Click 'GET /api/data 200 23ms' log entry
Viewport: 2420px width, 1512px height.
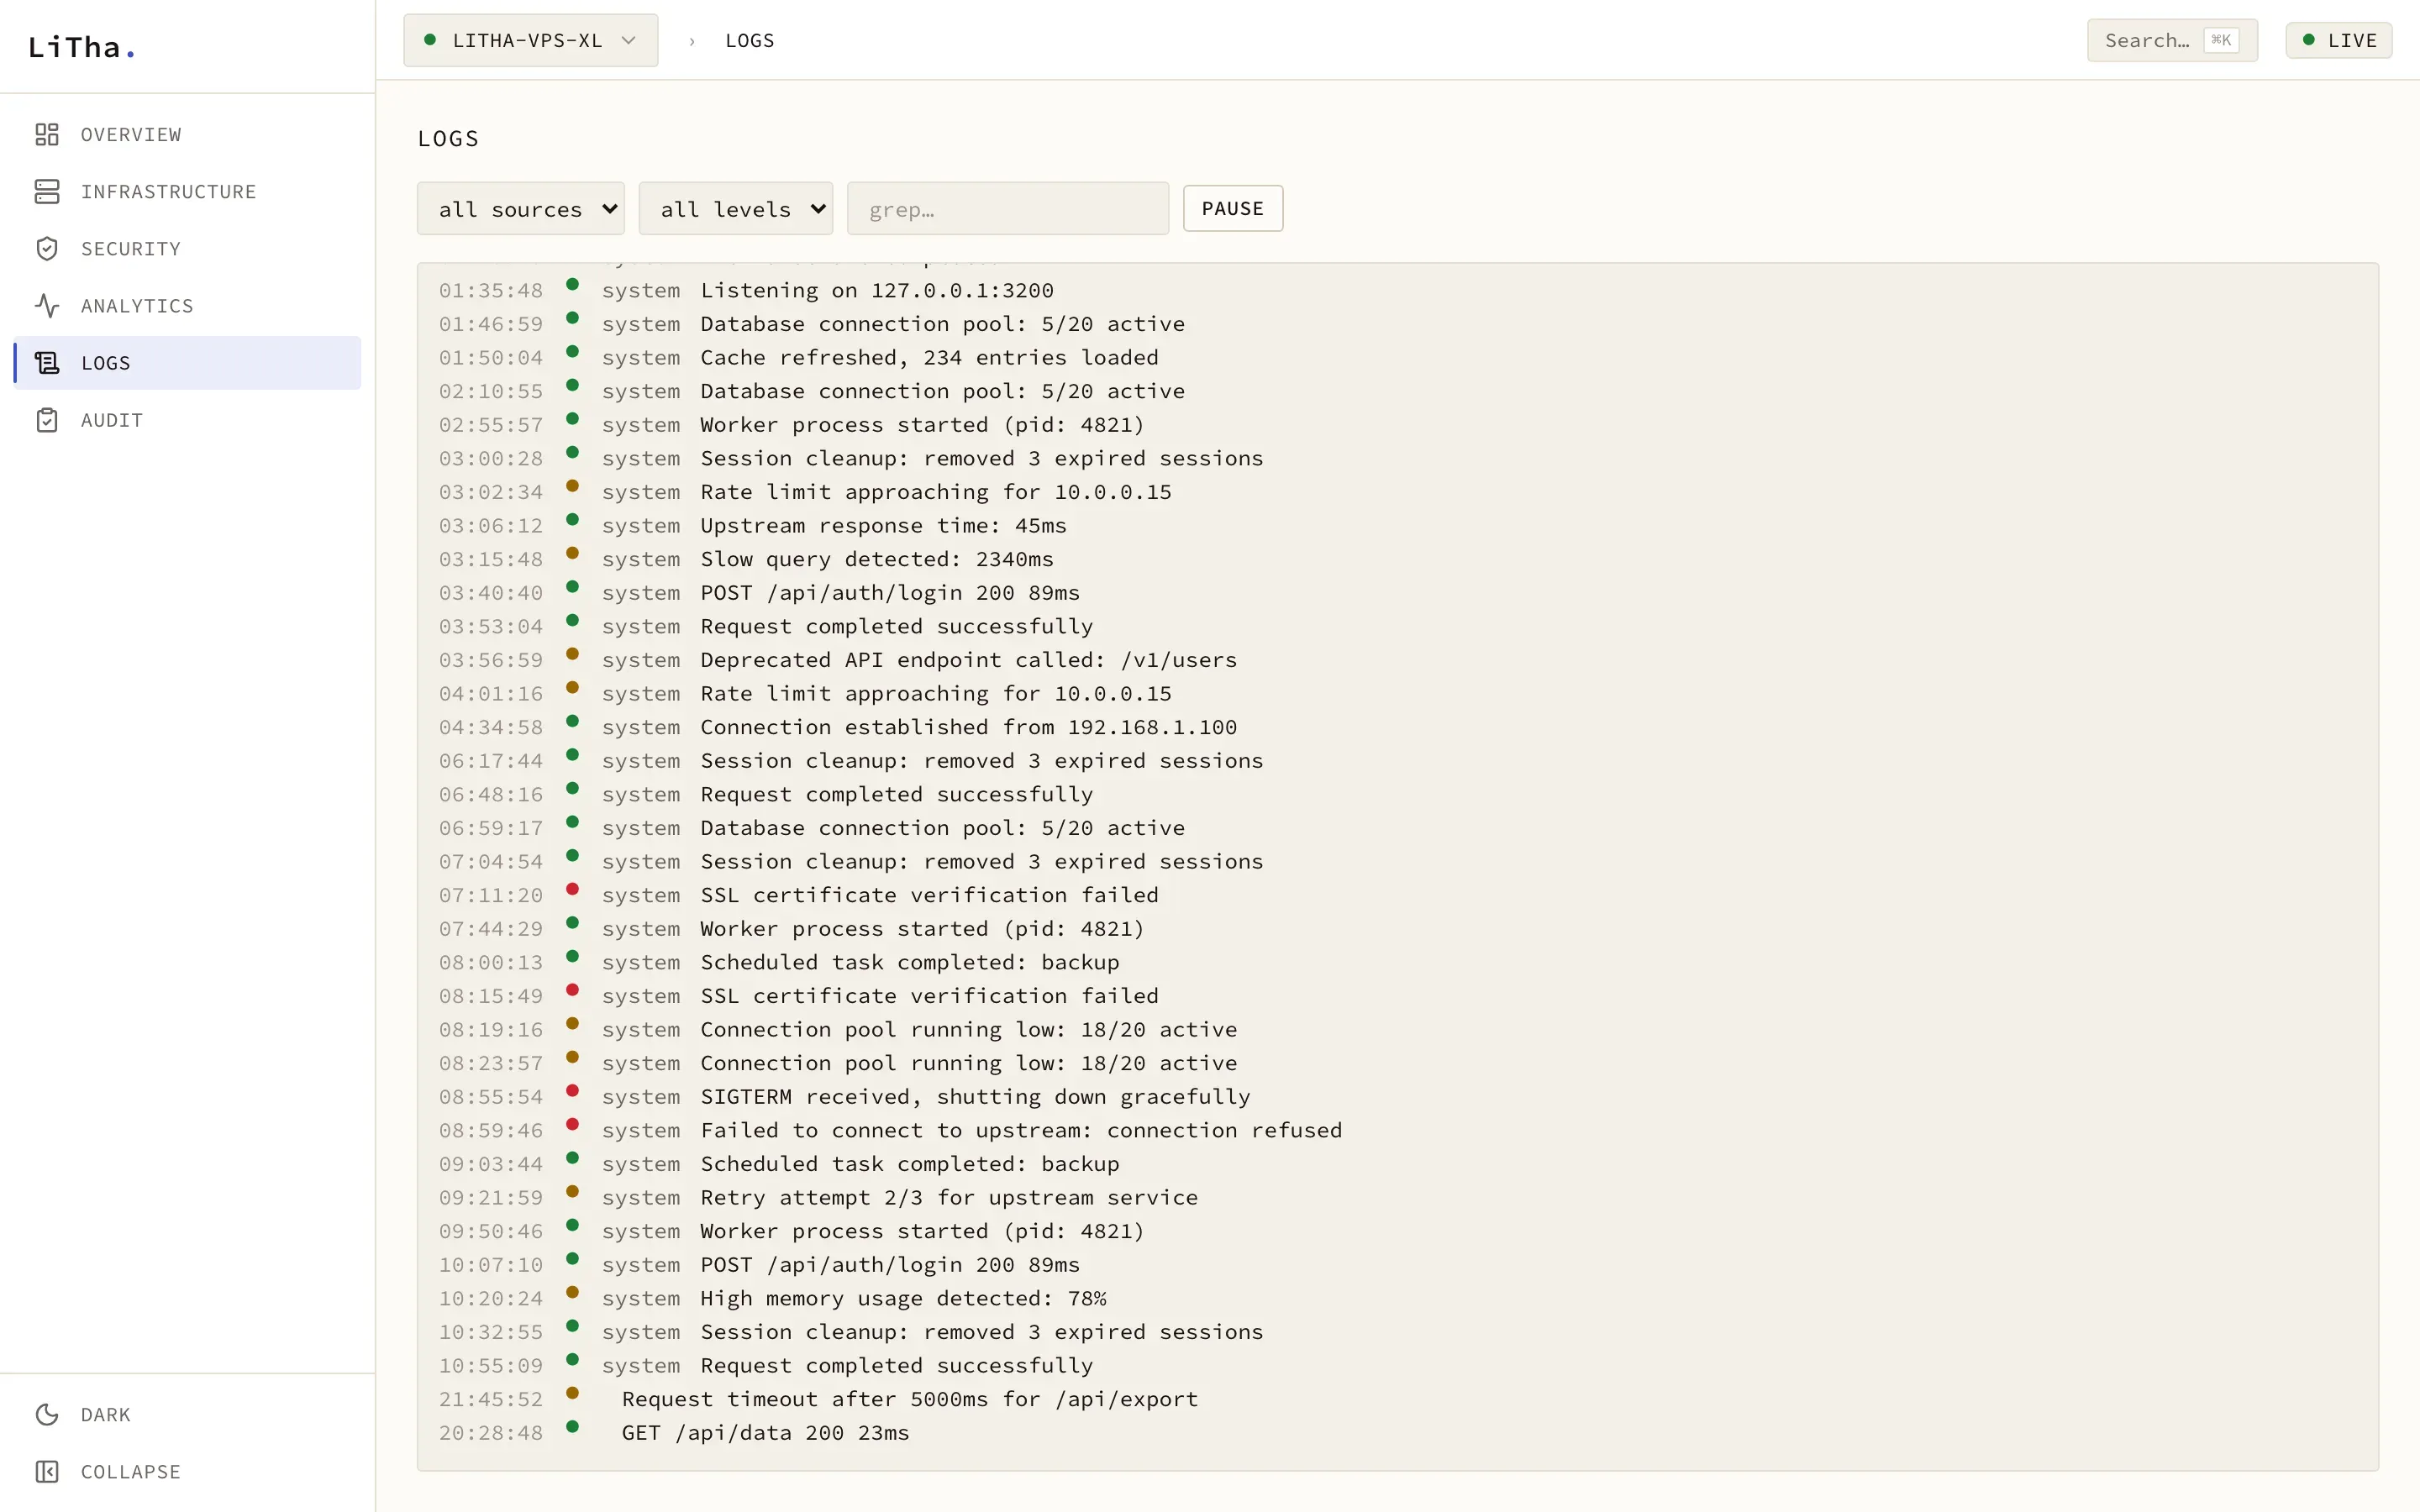tap(766, 1433)
